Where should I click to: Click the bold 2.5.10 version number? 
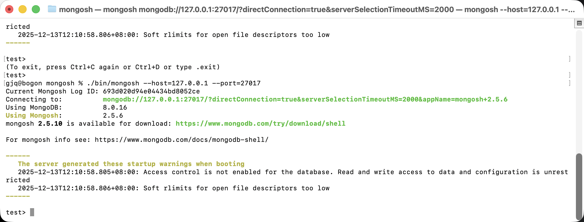click(50, 124)
